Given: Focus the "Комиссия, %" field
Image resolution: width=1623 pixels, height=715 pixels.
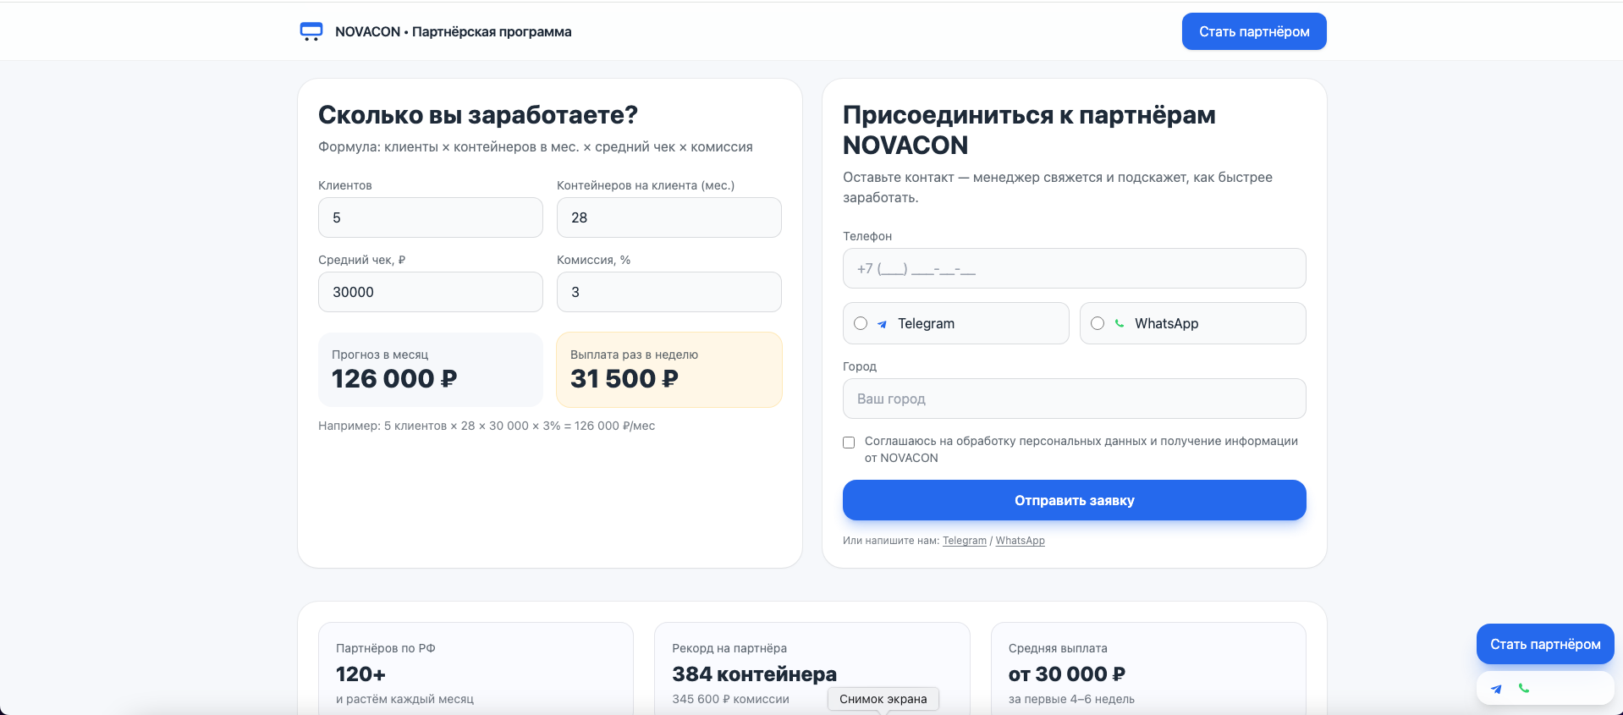Looking at the screenshot, I should click(668, 292).
